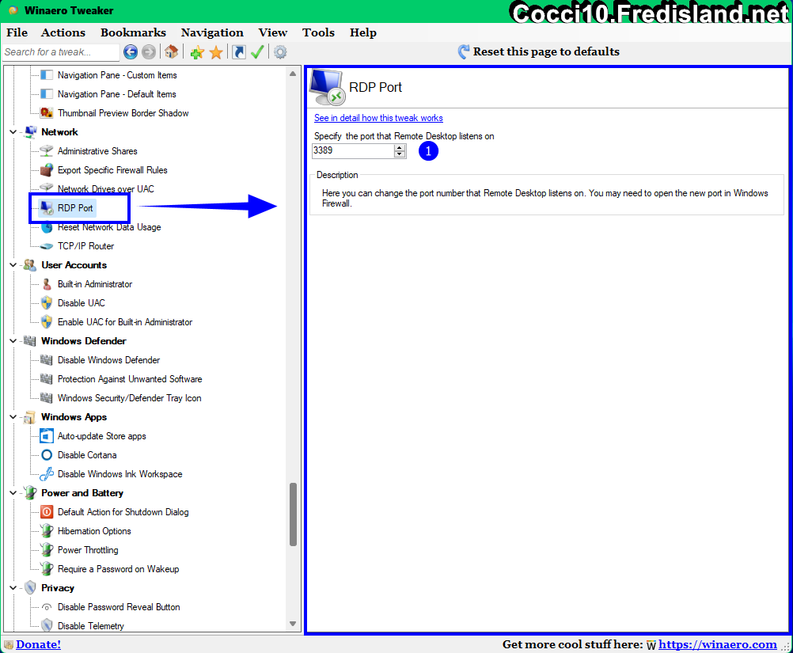Collapse the User Accounts category

click(x=13, y=265)
